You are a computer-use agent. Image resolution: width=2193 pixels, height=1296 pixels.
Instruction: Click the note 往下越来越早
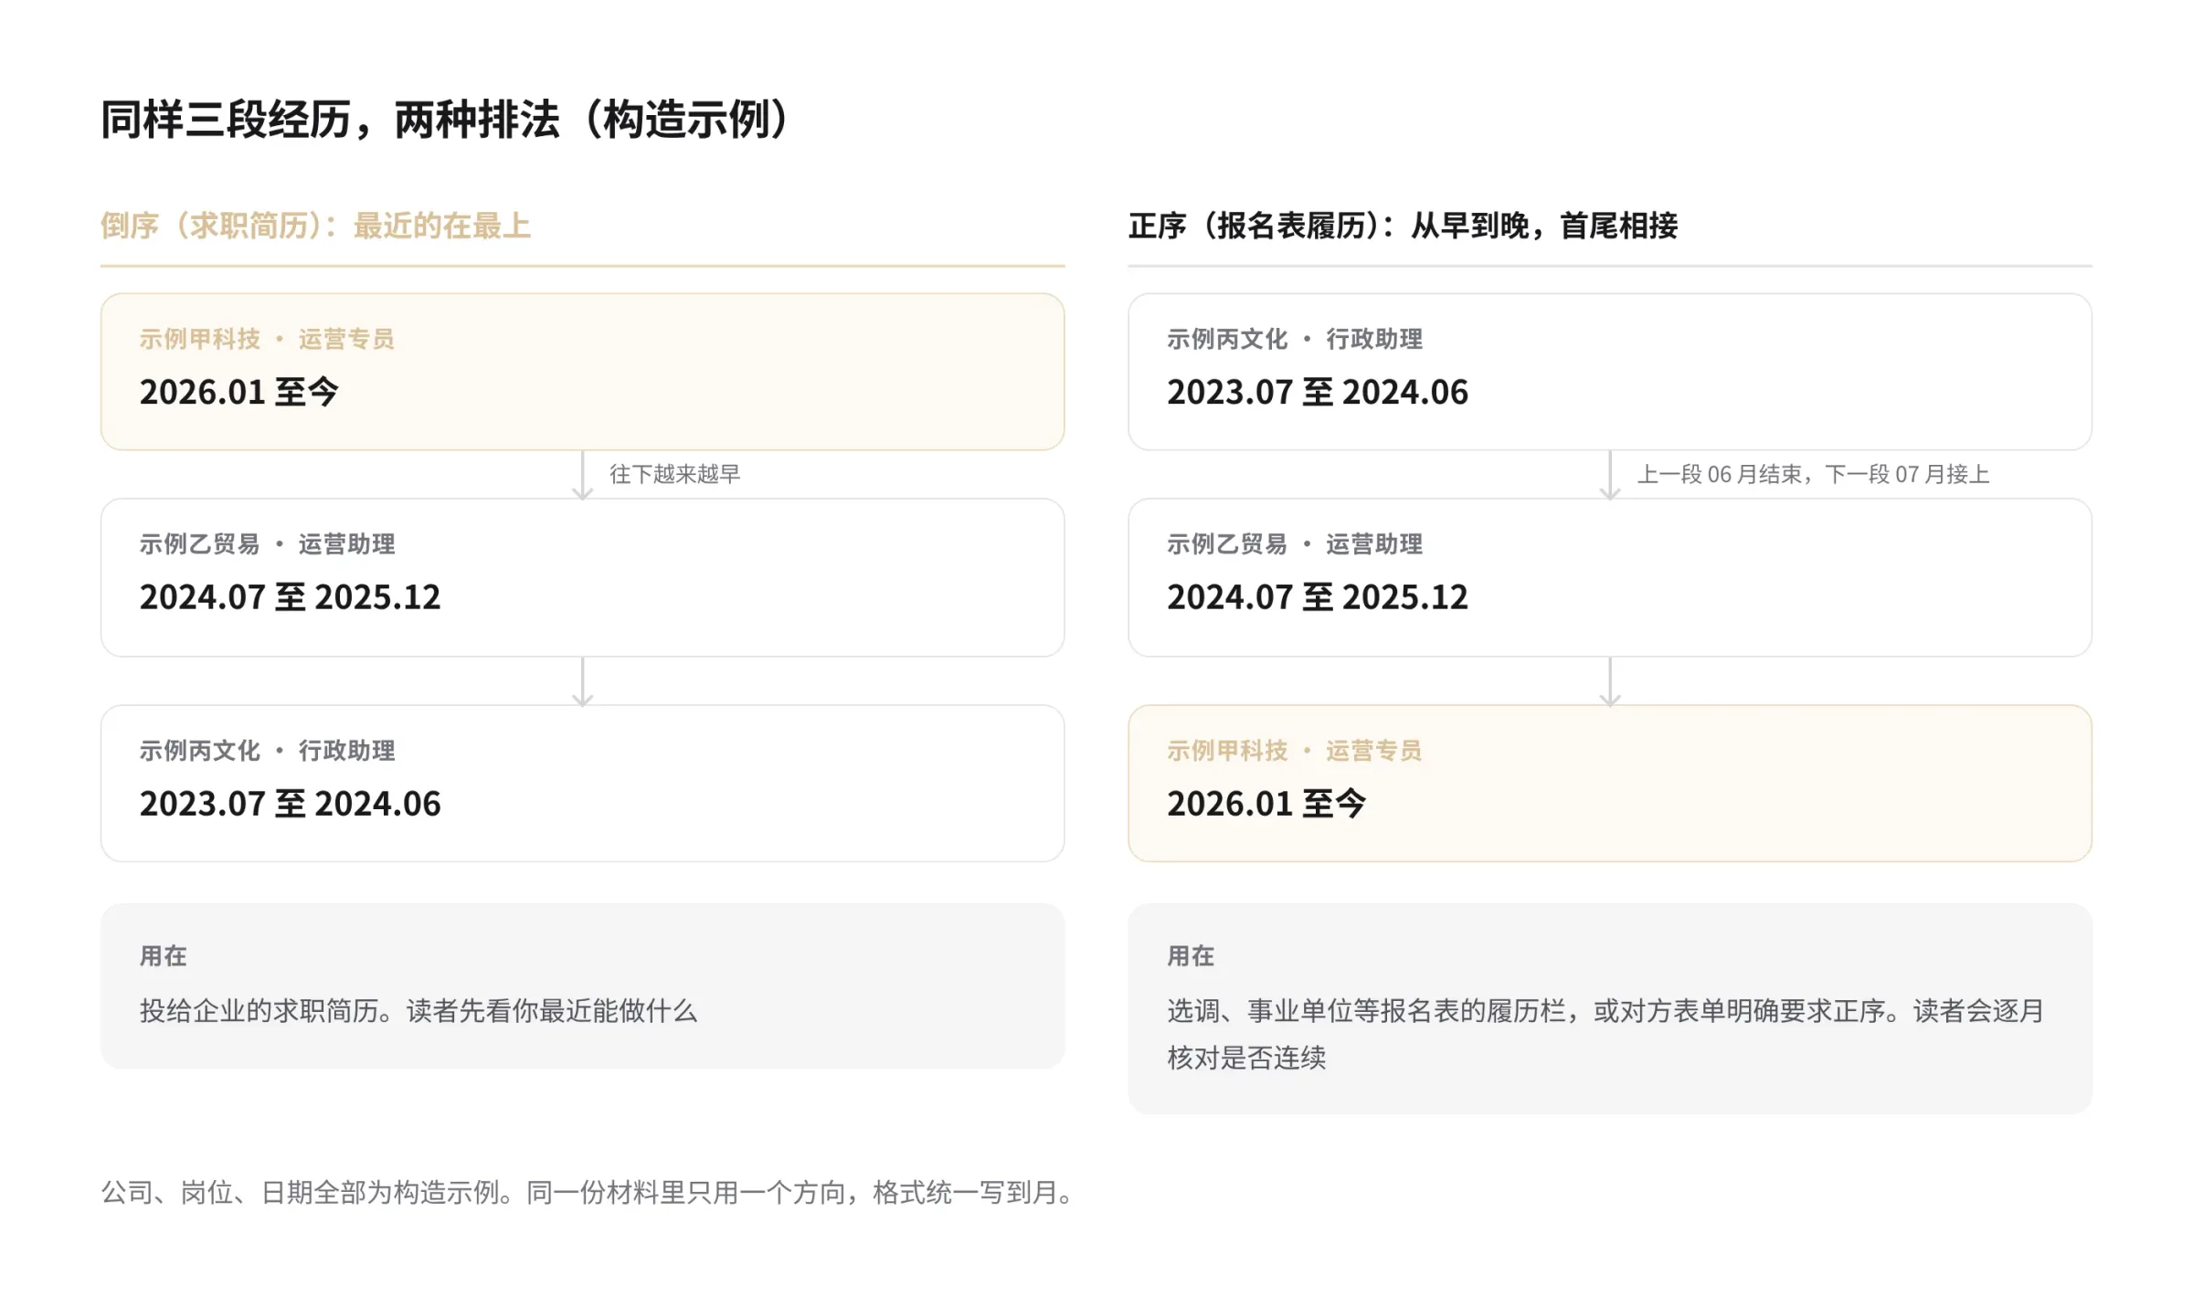(x=674, y=474)
